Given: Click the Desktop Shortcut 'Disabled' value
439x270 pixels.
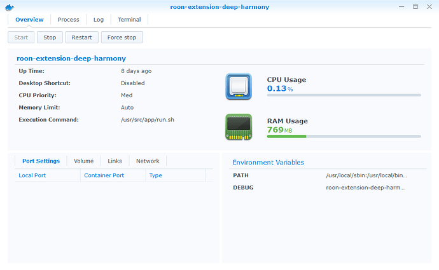Looking at the screenshot, I should click(133, 83).
